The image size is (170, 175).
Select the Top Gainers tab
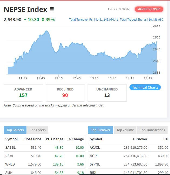pyautogui.click(x=15, y=130)
